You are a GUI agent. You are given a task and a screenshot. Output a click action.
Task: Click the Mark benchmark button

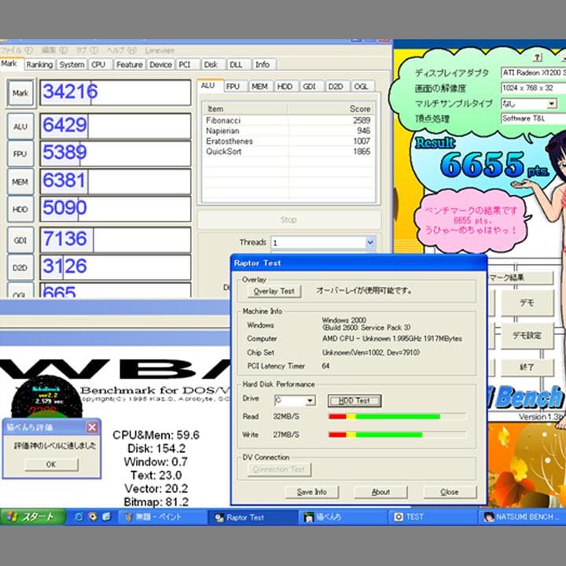click(x=20, y=93)
